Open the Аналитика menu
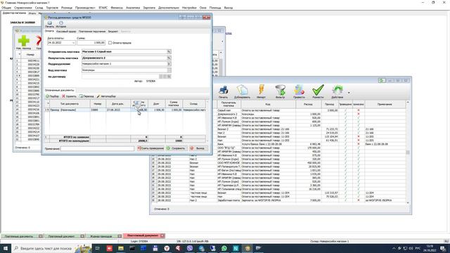Image resolution: width=450 pixels, height=253 pixels. point(133,8)
